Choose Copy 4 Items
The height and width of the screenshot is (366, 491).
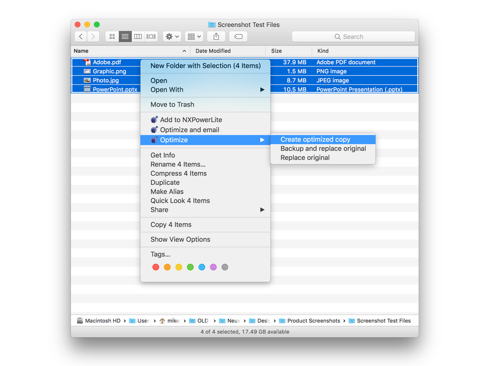205,225
